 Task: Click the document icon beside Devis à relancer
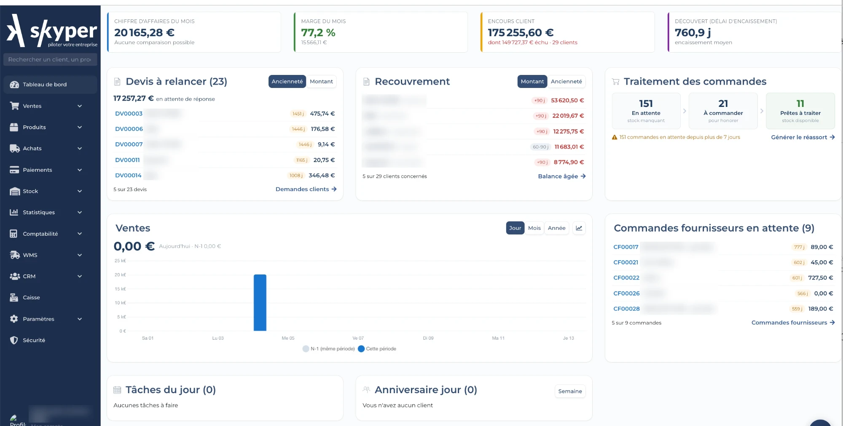pos(117,82)
